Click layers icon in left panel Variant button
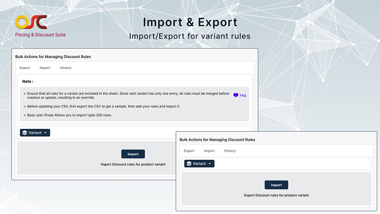 click(x=24, y=133)
